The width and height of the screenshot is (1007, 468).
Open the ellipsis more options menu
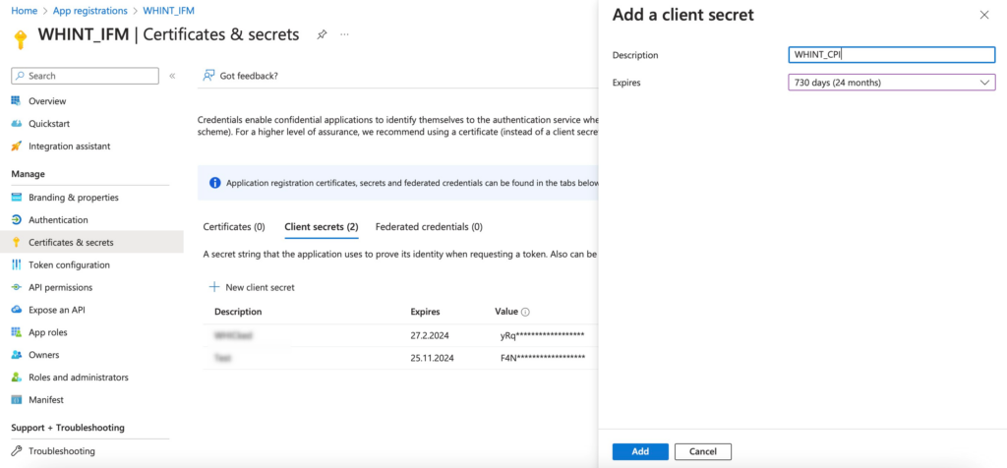[345, 34]
